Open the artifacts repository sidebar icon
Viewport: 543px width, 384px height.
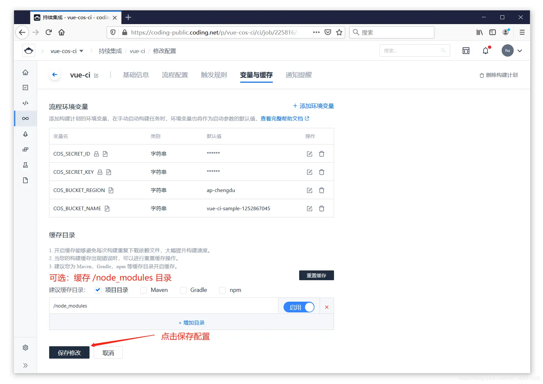[25, 149]
